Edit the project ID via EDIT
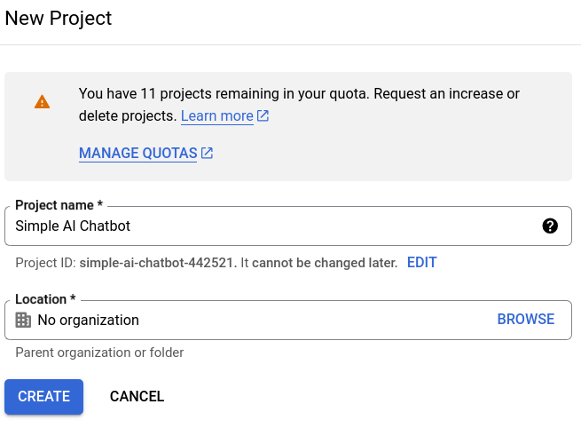The height and width of the screenshot is (428, 581). pyautogui.click(x=421, y=263)
